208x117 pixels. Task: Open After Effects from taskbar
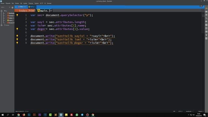tap(40, 115)
